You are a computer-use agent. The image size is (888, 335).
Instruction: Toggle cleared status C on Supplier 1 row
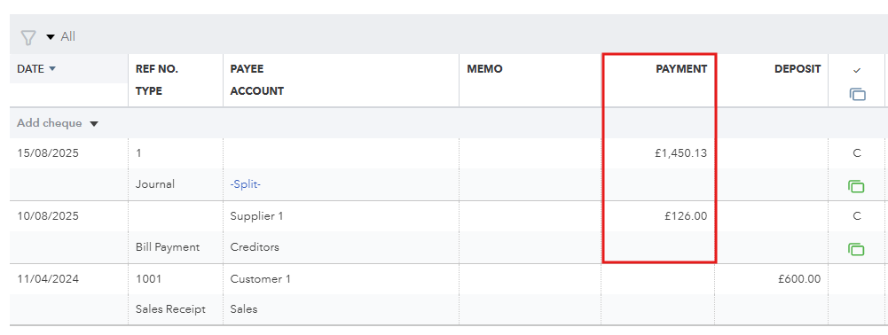tap(856, 216)
